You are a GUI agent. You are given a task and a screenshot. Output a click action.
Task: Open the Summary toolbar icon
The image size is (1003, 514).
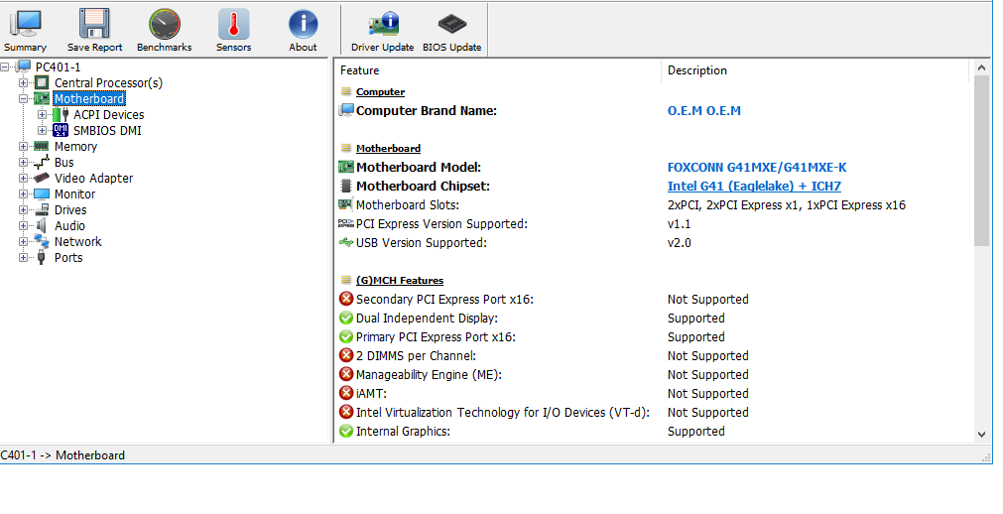pos(25,30)
